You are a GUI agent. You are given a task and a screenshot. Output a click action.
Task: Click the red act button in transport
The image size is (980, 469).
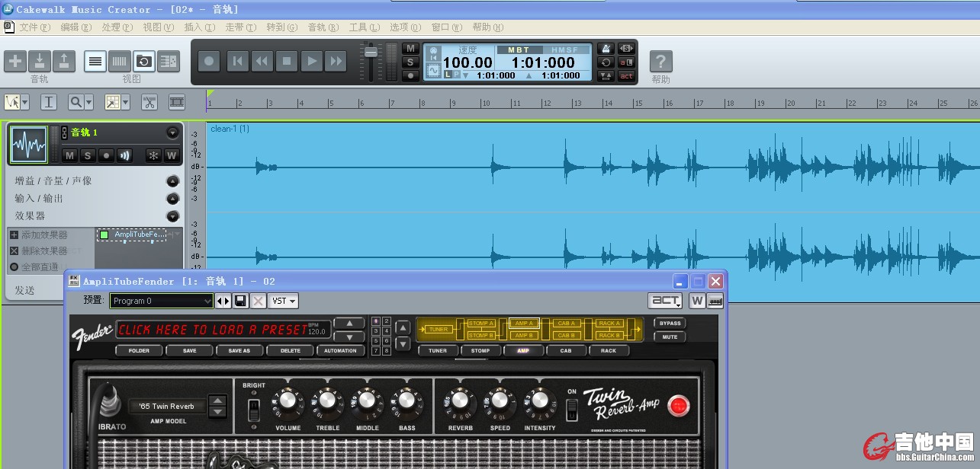(626, 75)
